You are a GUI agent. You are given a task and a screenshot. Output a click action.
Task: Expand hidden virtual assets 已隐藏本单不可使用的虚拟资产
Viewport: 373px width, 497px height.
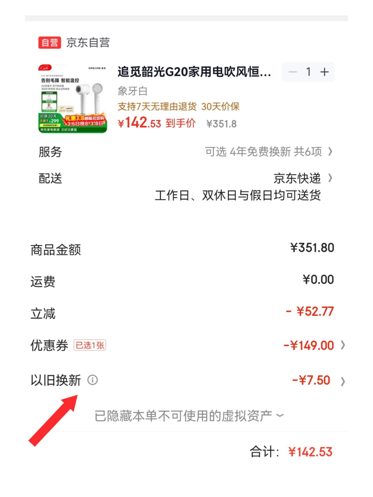[x=189, y=416]
